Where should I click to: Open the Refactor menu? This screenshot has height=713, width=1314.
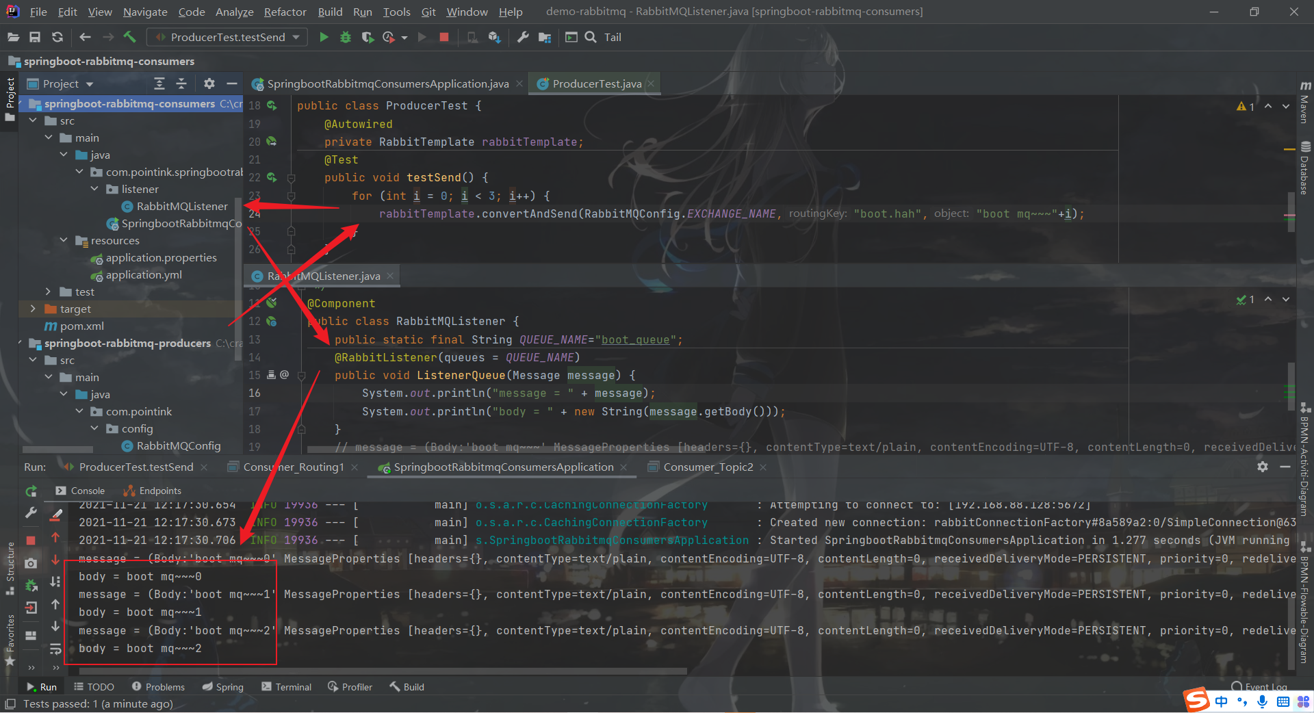coord(285,12)
